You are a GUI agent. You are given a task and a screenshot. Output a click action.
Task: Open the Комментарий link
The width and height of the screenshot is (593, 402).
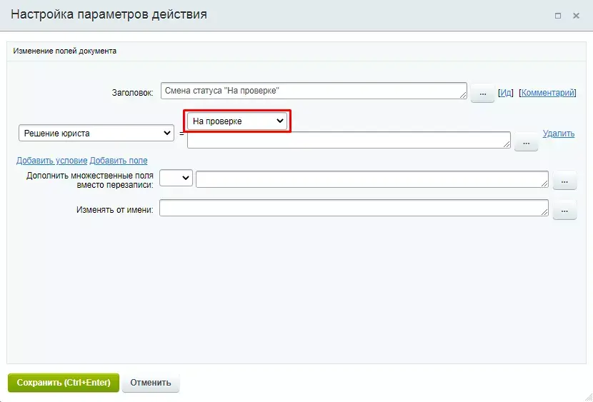547,93
